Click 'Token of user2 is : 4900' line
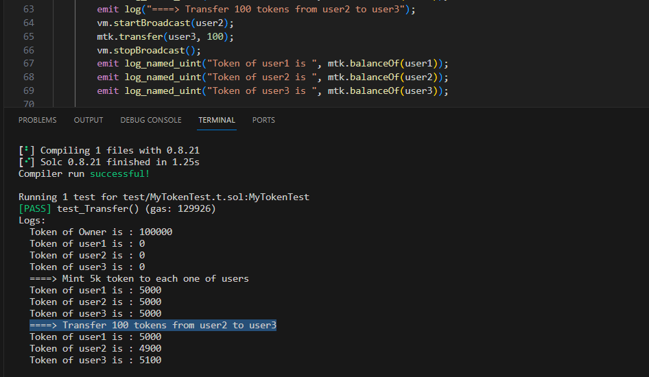The width and height of the screenshot is (649, 377). pyautogui.click(x=95, y=348)
